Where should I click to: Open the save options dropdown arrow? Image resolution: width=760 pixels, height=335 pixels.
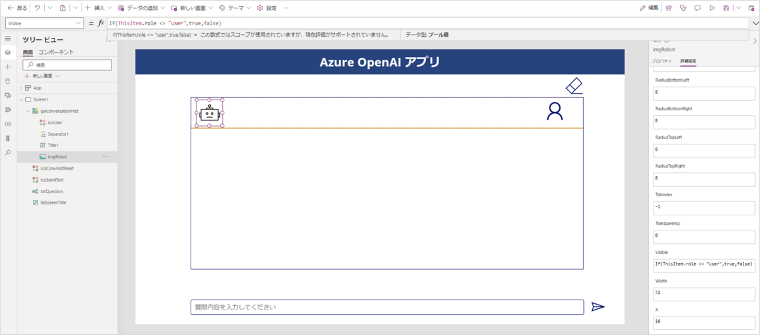[738, 8]
